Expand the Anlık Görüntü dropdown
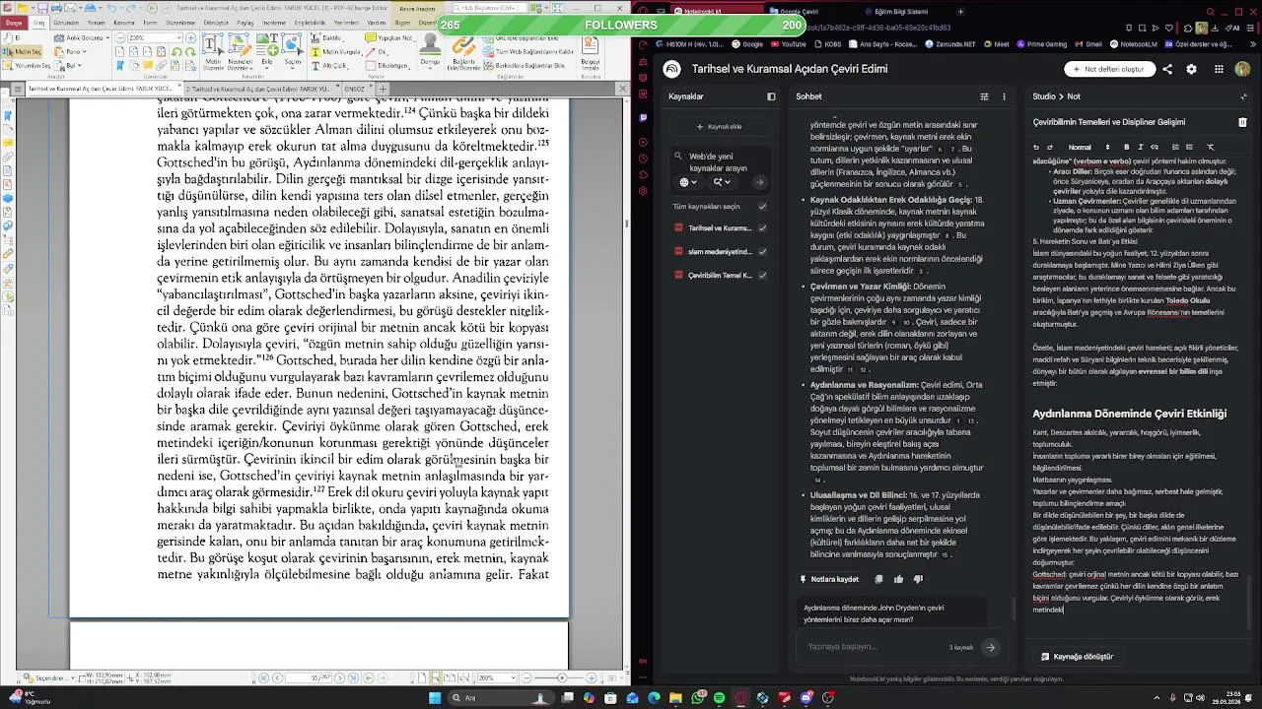The width and height of the screenshot is (1262, 709). tap(107, 37)
